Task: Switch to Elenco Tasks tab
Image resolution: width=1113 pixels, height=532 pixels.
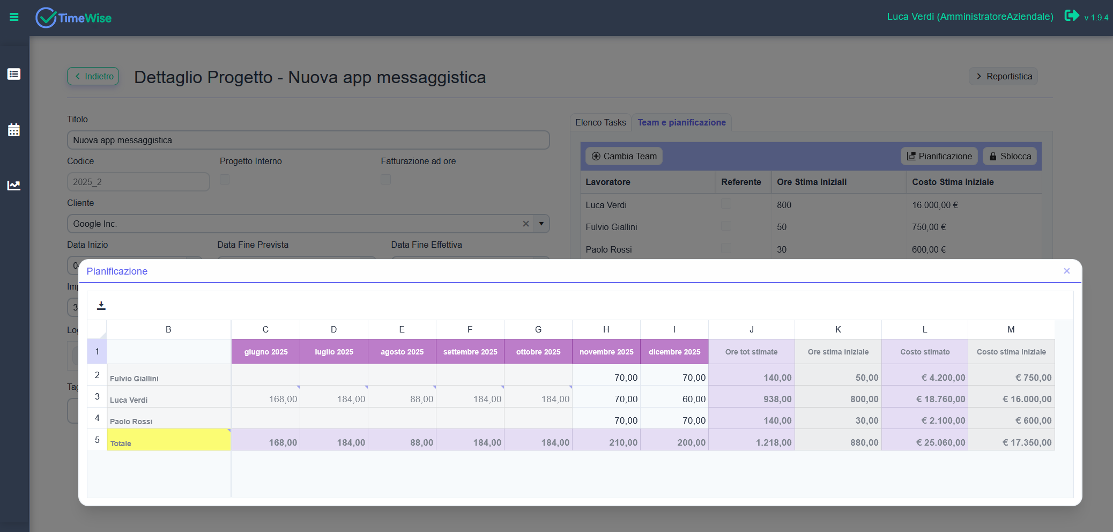Action: 600,122
